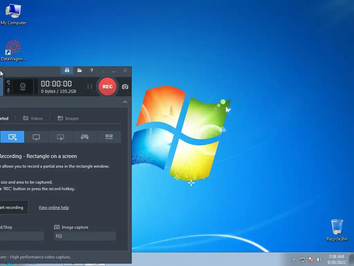Viewport: 354px width, 266px height.
Task: Collapse the panel using the up chevron
Action: point(125,102)
